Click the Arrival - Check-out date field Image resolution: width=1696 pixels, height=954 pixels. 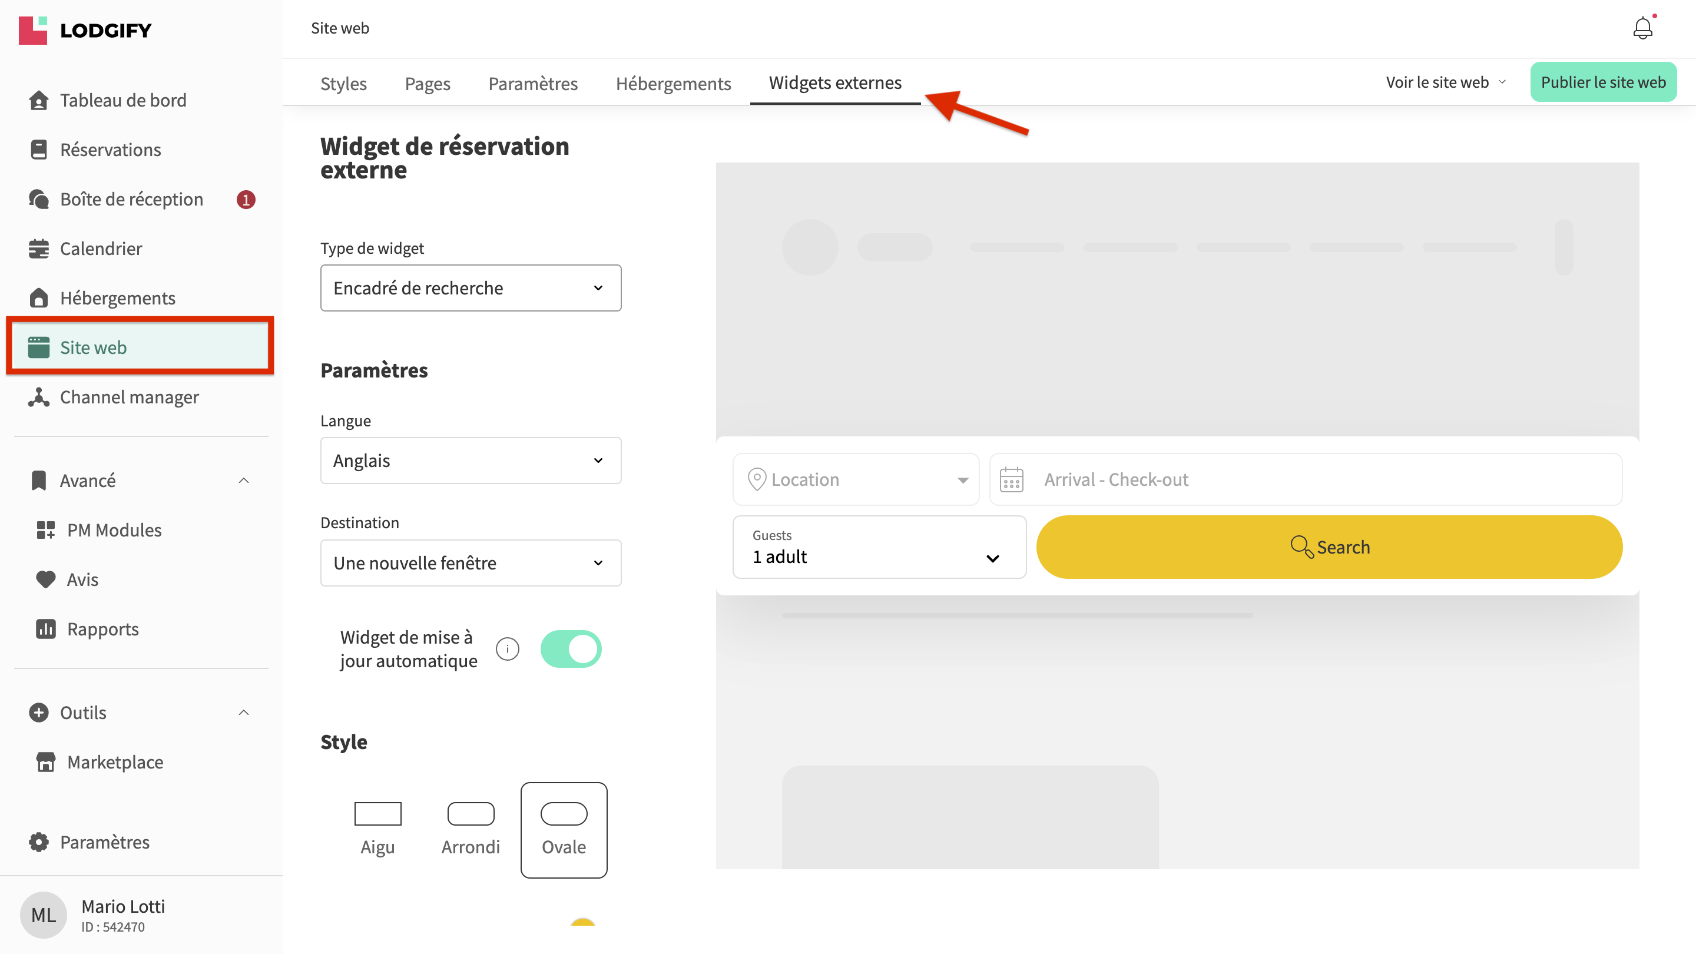[1305, 479]
